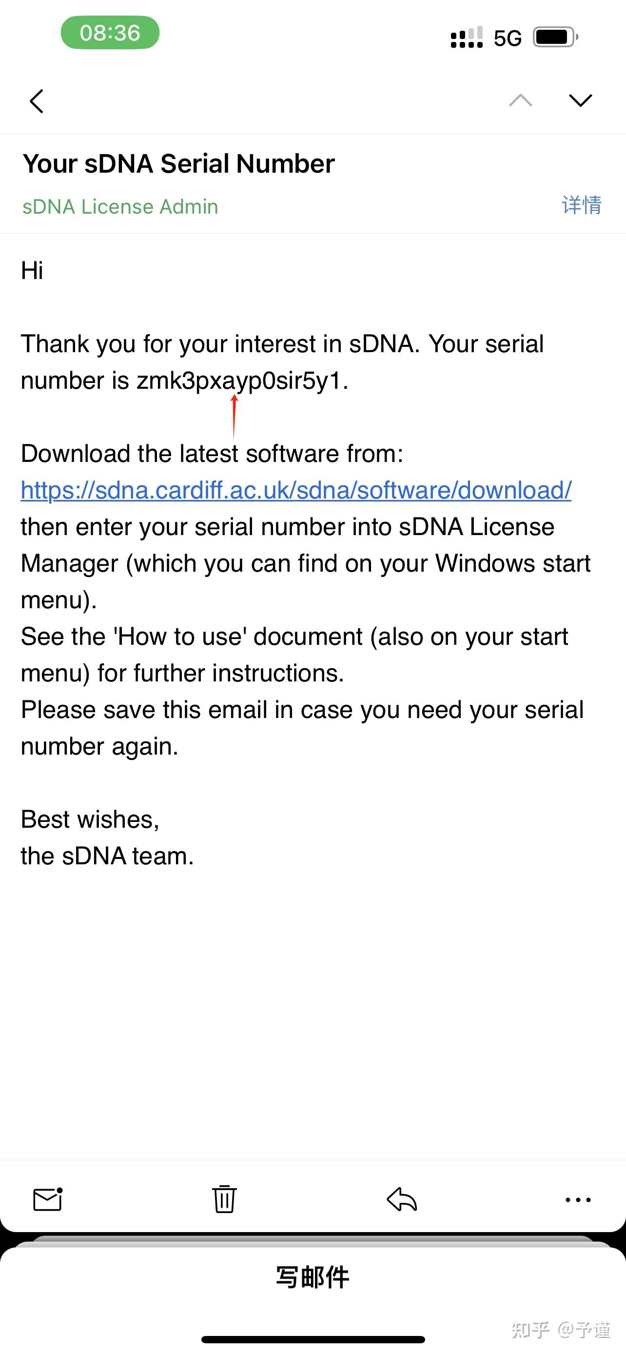The image size is (626, 1355).
Task: Tap the Best wishes signature text
Action: pos(90,819)
